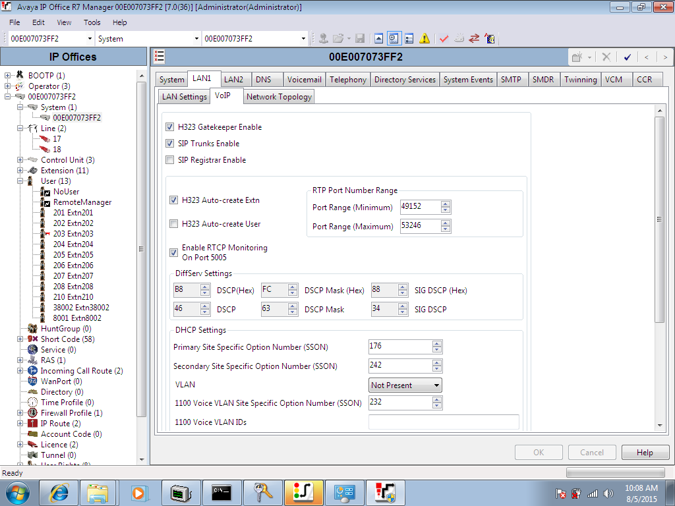Click the red checkmark Validate Configuration icon

(444, 39)
